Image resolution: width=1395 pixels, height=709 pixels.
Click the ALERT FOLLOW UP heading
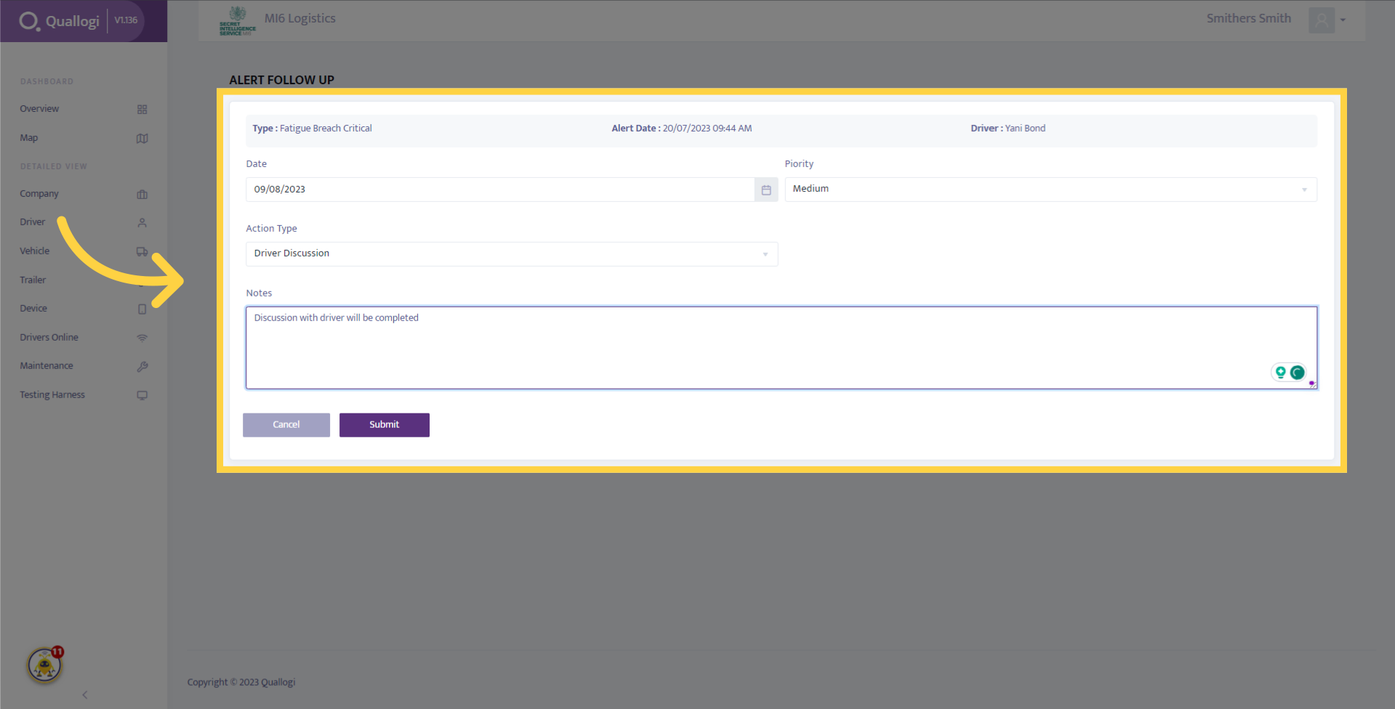point(282,80)
